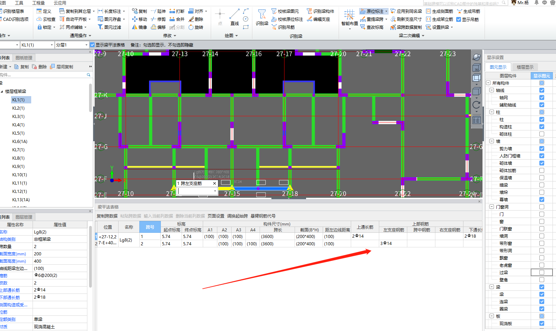Click the 重提梁跨 tool
Viewport: 556px width, 331px height.
click(372, 19)
